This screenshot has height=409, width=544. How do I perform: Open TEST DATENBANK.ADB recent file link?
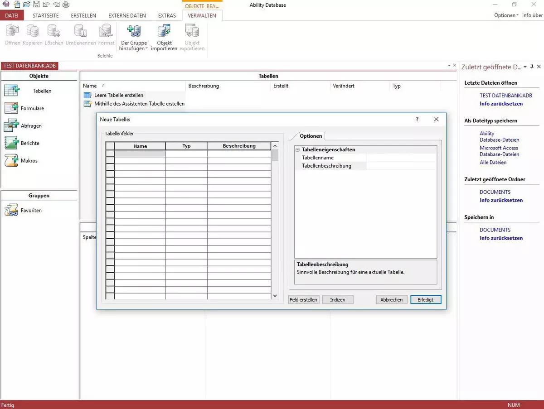point(505,96)
